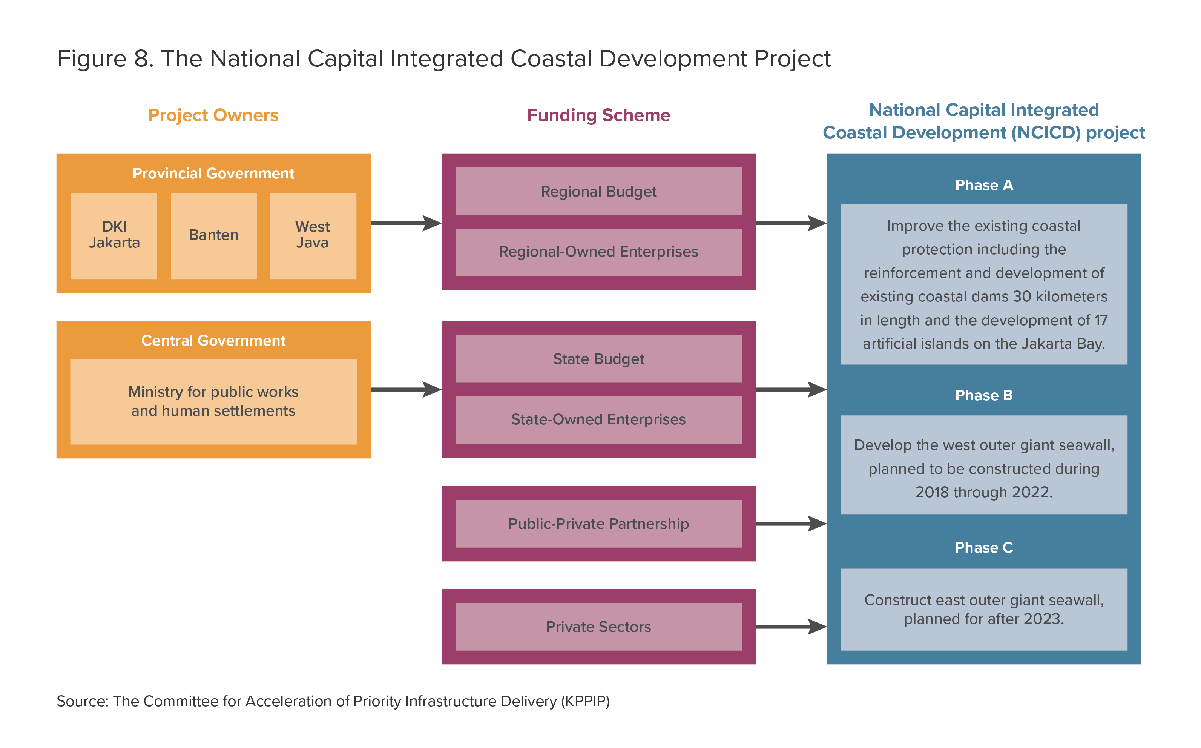The width and height of the screenshot is (1201, 748).
Task: Click the source note mentioning KPPIP
Action: [x=333, y=702]
